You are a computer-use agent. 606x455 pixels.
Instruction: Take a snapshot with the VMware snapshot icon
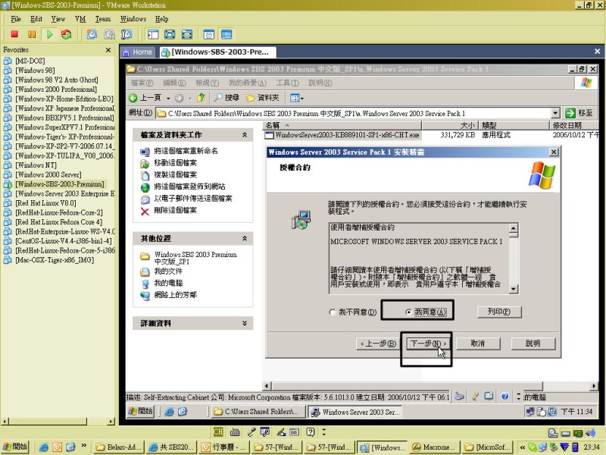(92, 34)
